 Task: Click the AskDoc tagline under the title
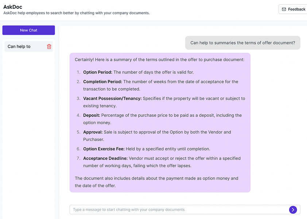77,13
